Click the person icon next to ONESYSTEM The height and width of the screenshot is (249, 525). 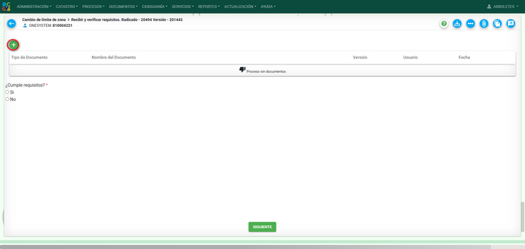[25, 26]
